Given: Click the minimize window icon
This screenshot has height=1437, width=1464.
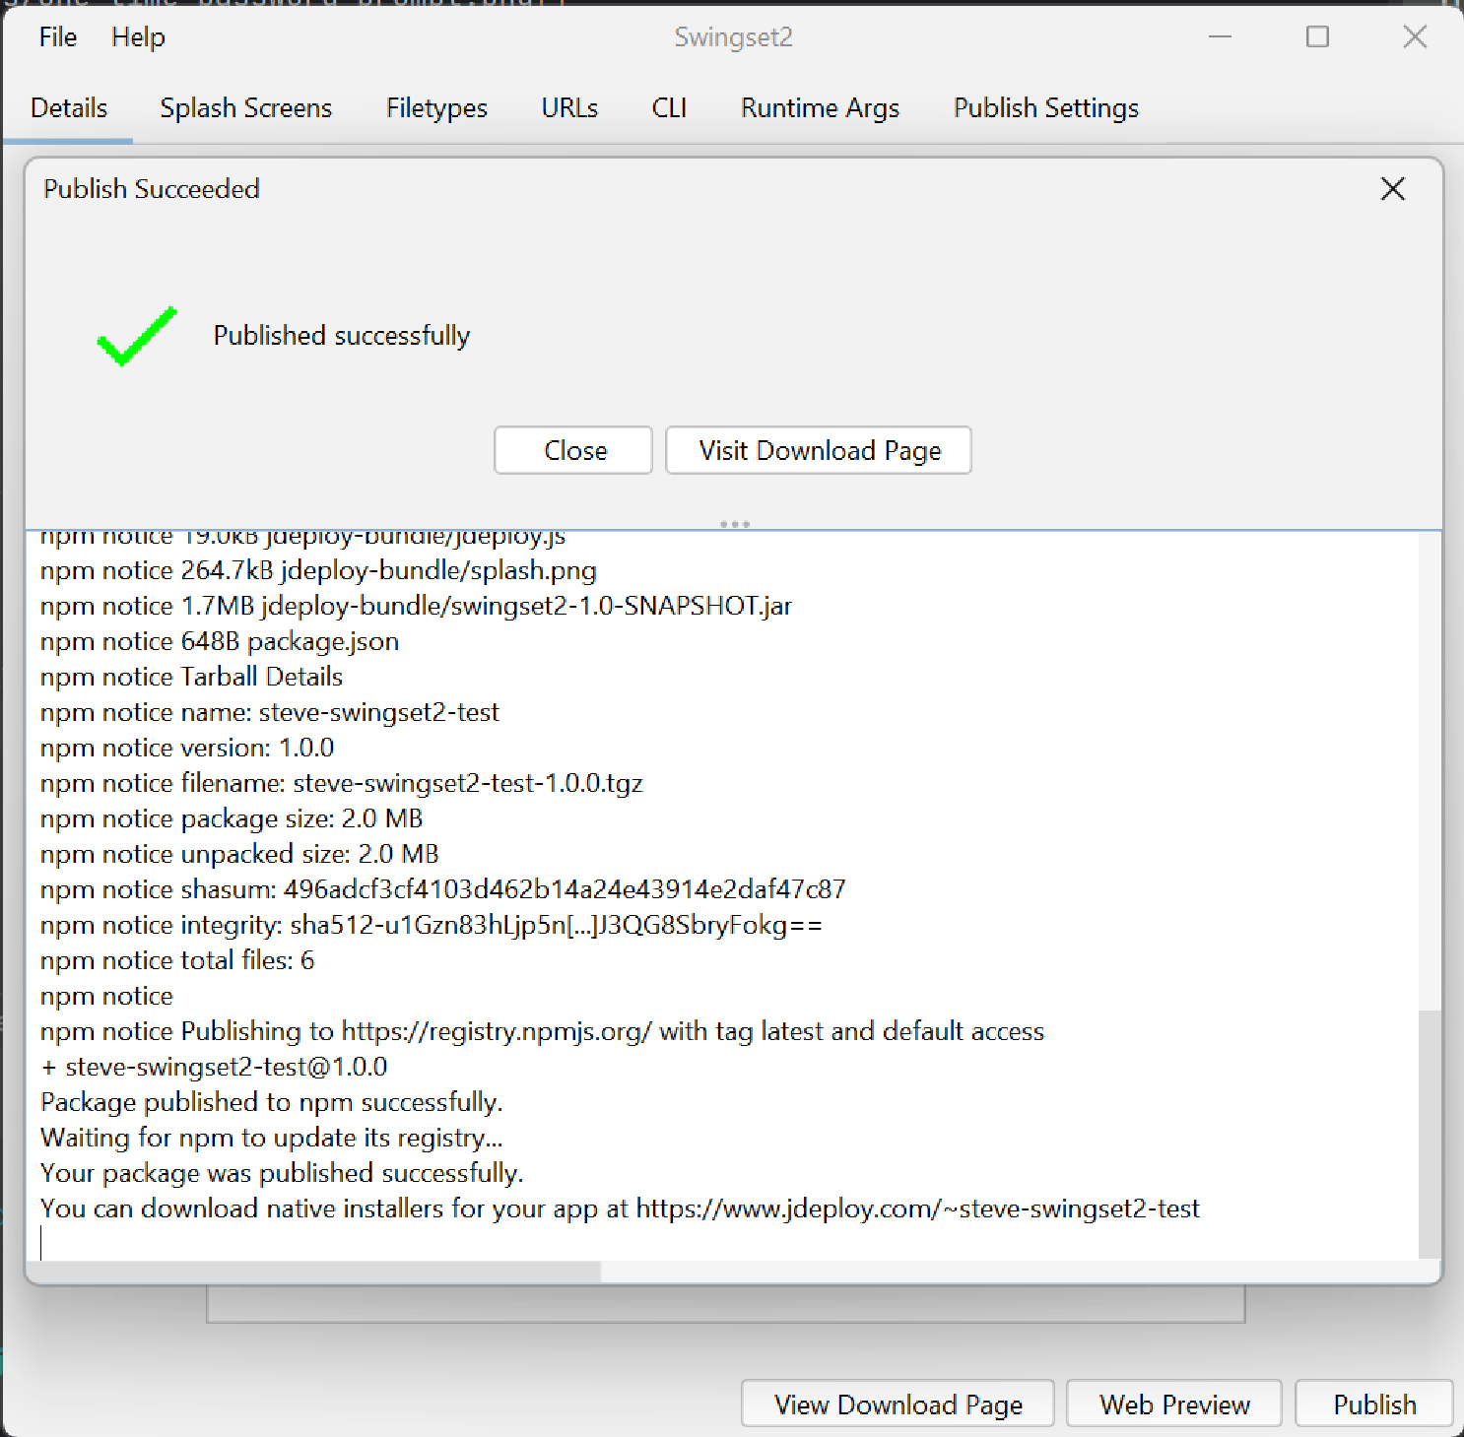Looking at the screenshot, I should coord(1221,36).
